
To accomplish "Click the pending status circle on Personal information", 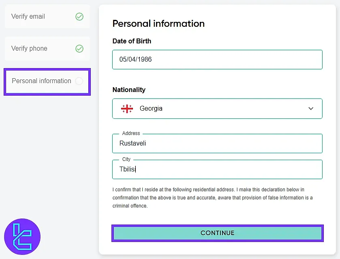I will [x=79, y=81].
